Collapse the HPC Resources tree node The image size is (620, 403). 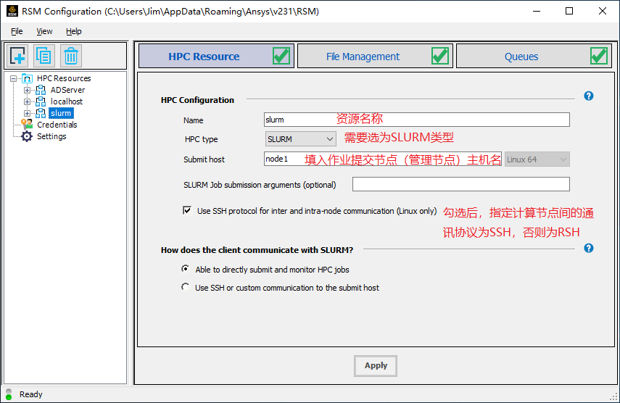pos(14,78)
